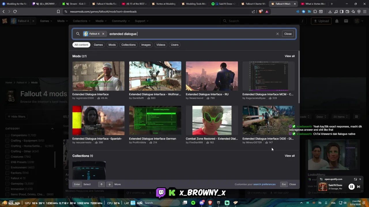Remove the Fallout 4 game filter chip
The height and width of the screenshot is (207, 369).
[103, 34]
